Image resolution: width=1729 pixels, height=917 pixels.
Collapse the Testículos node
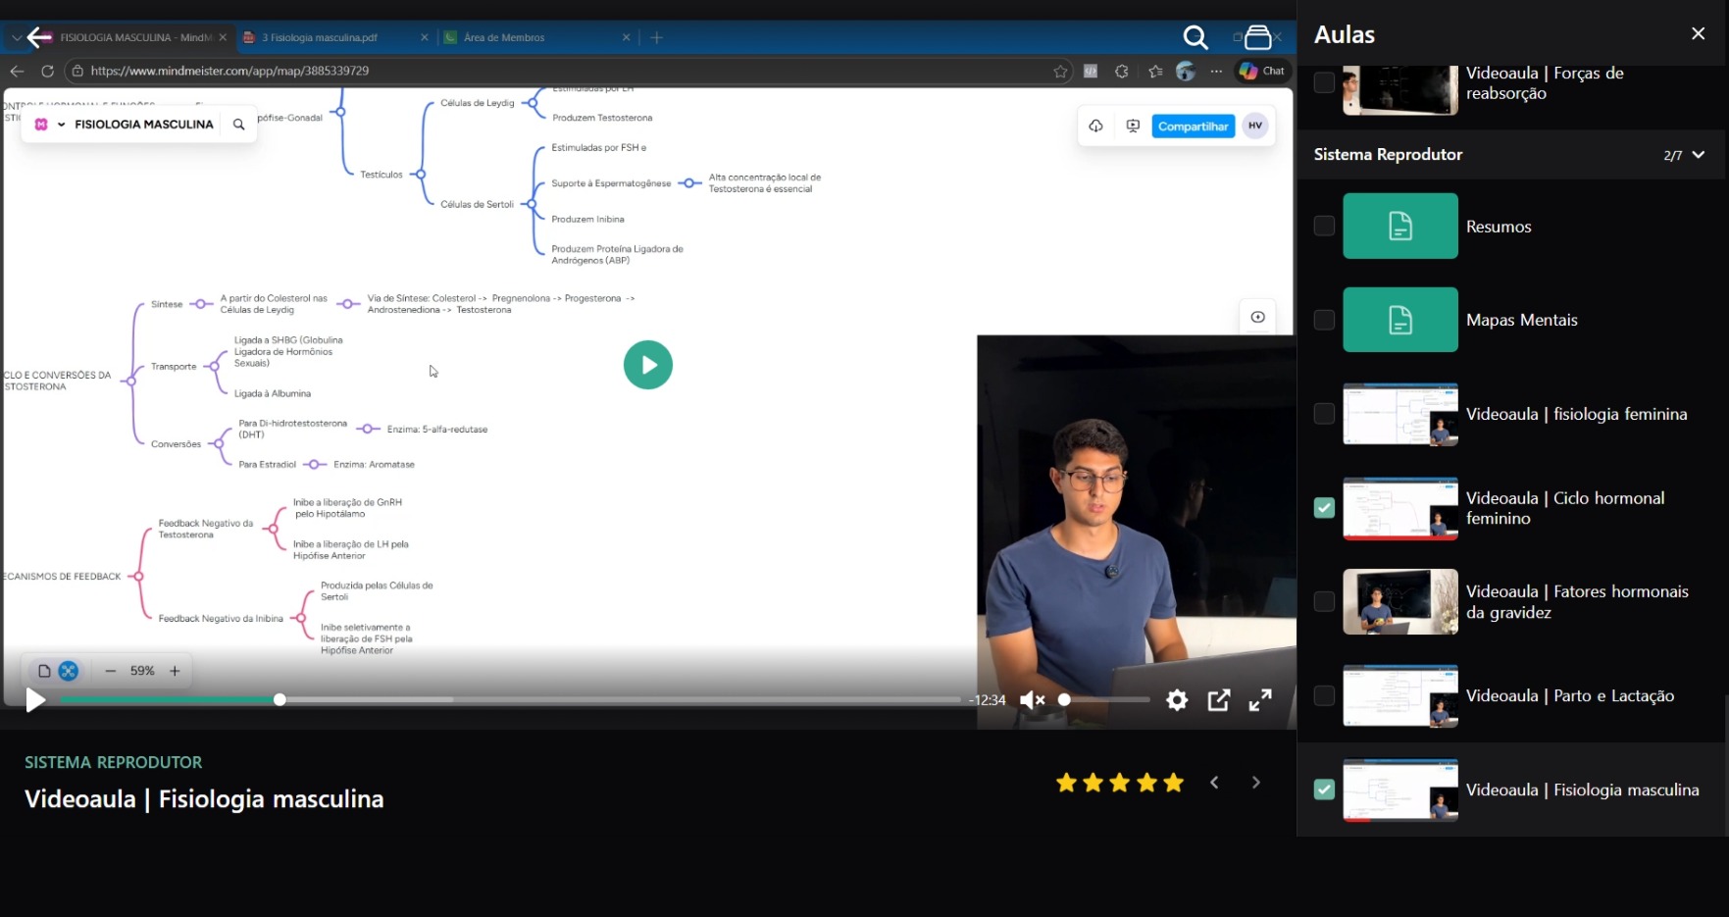click(x=420, y=175)
